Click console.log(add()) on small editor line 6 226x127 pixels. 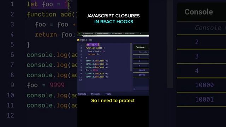pyautogui.click(x=97, y=61)
